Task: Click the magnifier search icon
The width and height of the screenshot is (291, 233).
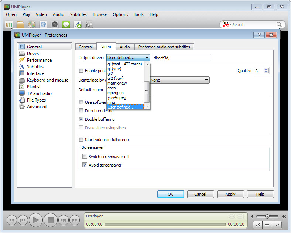Action: [279, 24]
